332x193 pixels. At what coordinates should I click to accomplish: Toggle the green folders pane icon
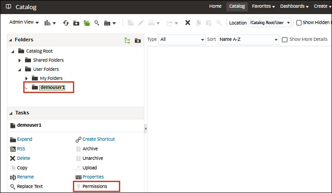point(87,23)
